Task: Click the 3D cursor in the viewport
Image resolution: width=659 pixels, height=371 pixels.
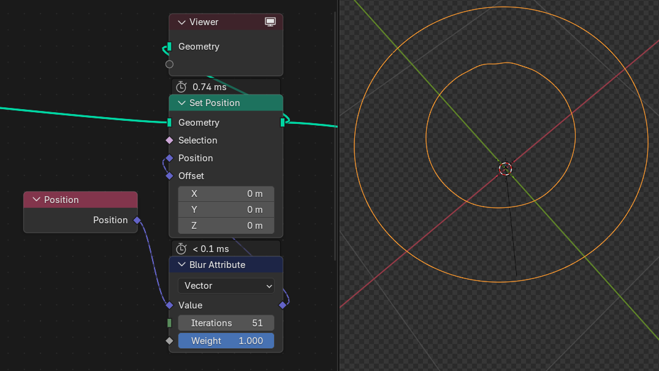Action: (x=505, y=169)
